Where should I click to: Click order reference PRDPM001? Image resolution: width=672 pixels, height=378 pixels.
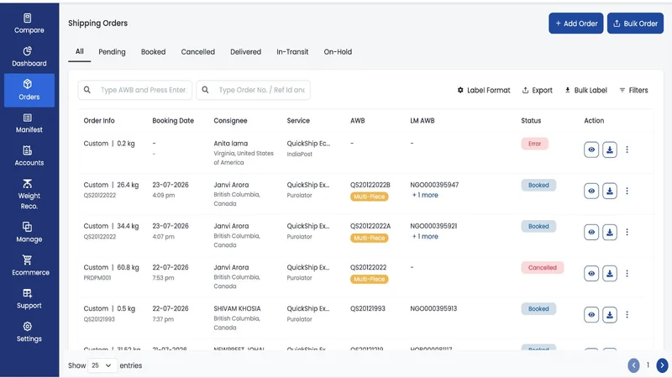[97, 278]
